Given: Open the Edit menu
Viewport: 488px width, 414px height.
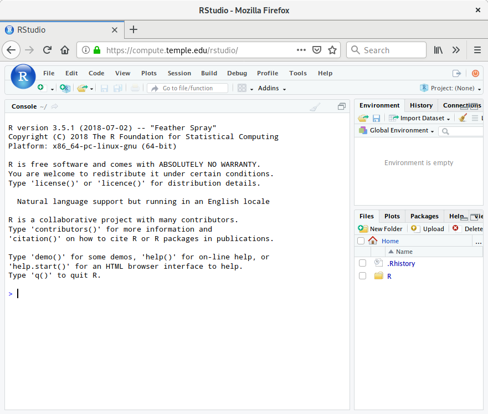Looking at the screenshot, I should [71, 73].
